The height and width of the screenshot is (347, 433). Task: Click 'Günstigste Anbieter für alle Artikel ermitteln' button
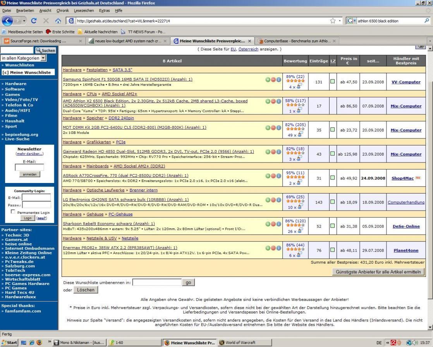point(378,272)
